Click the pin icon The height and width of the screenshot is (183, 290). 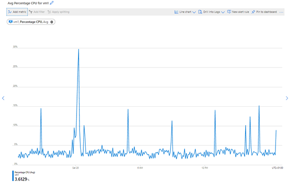click(x=253, y=12)
